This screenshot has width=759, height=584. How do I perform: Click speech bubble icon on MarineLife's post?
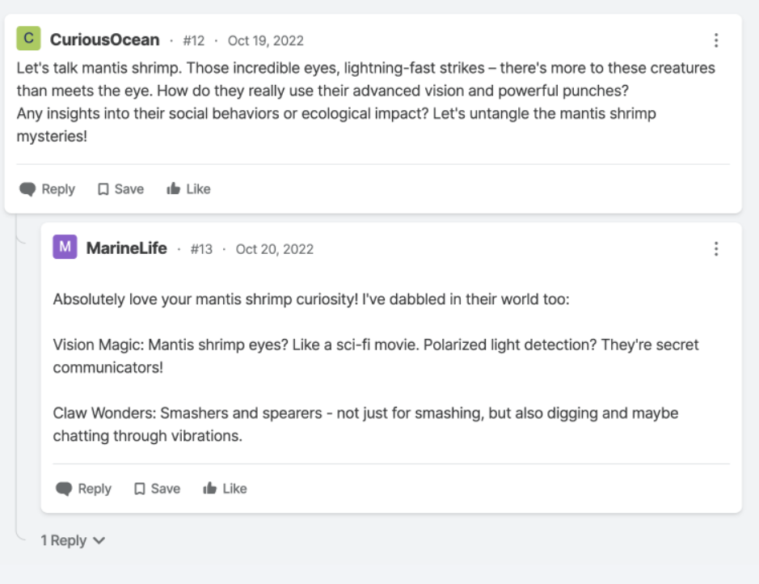[64, 489]
